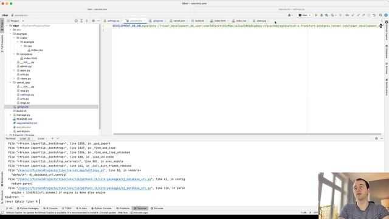Open the Pull Requests side panel
389x219 pixels.
click(x=2, y=43)
